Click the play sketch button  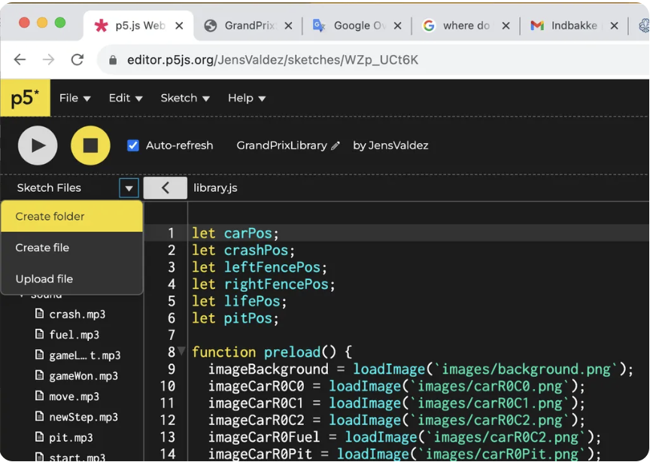coord(38,145)
